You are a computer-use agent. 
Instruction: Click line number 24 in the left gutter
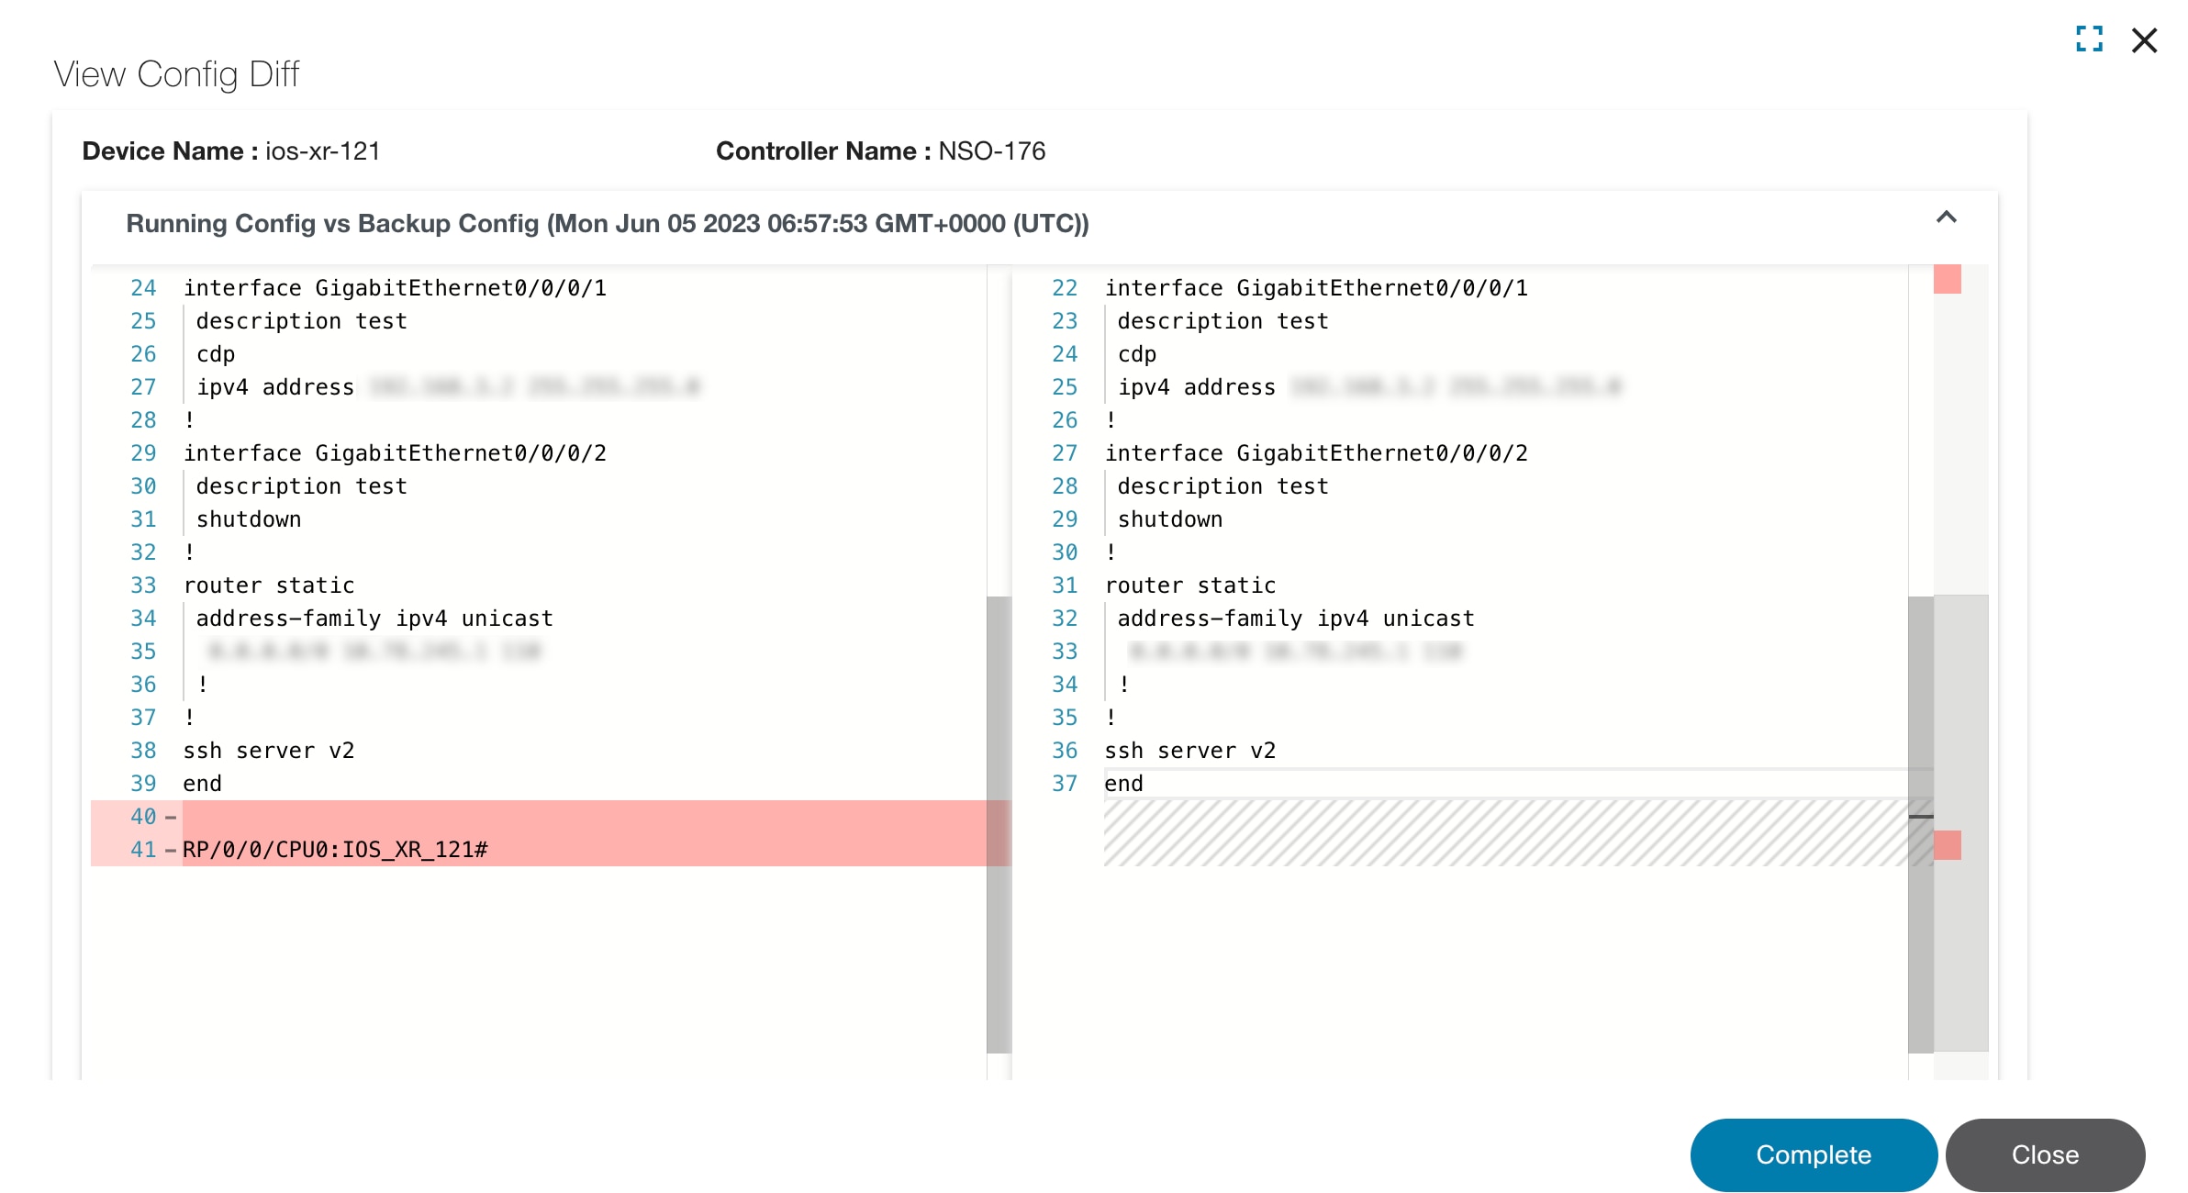pyautogui.click(x=143, y=288)
